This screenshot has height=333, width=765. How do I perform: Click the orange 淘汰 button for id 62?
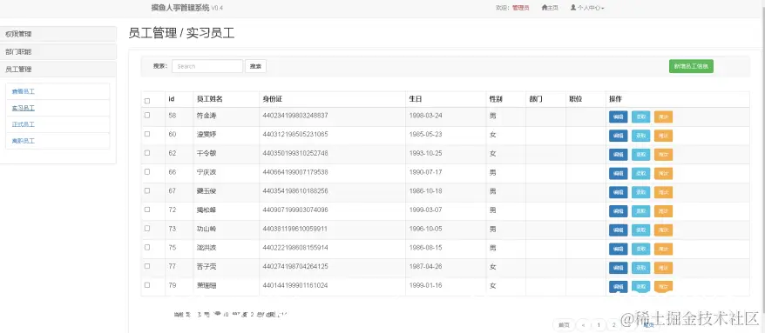tap(664, 155)
